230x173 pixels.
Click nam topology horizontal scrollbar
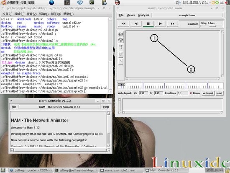click(x=173, y=79)
